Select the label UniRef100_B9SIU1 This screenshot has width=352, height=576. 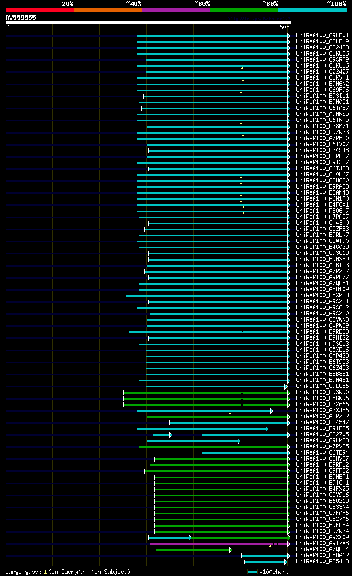322,96
